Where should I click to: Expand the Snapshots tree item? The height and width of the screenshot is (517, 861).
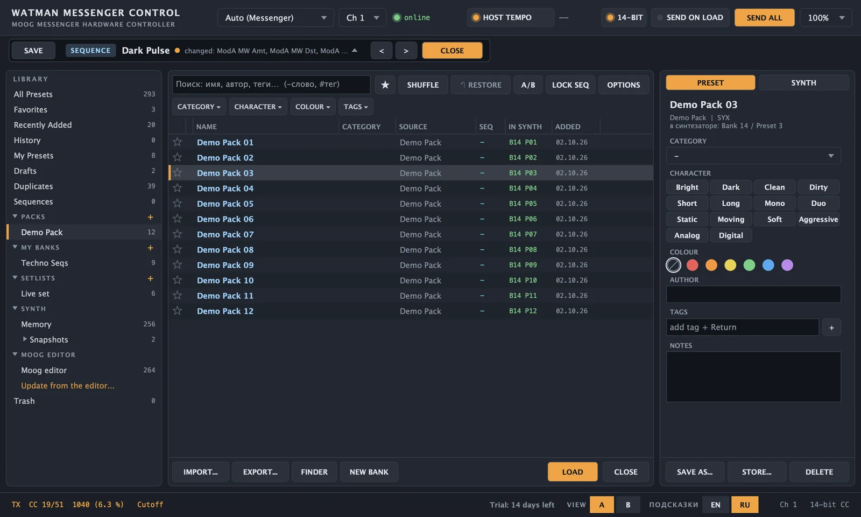(x=25, y=339)
